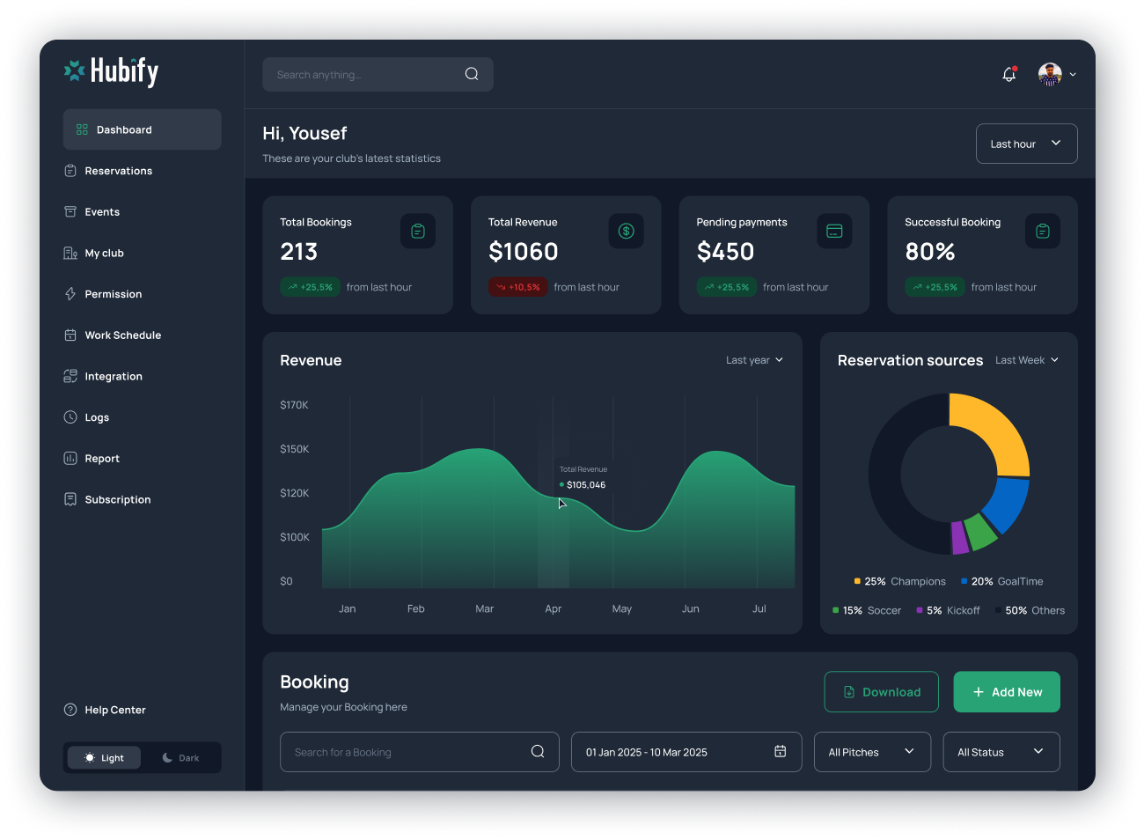Switch to Dark mode
The image size is (1144, 840).
[181, 757]
